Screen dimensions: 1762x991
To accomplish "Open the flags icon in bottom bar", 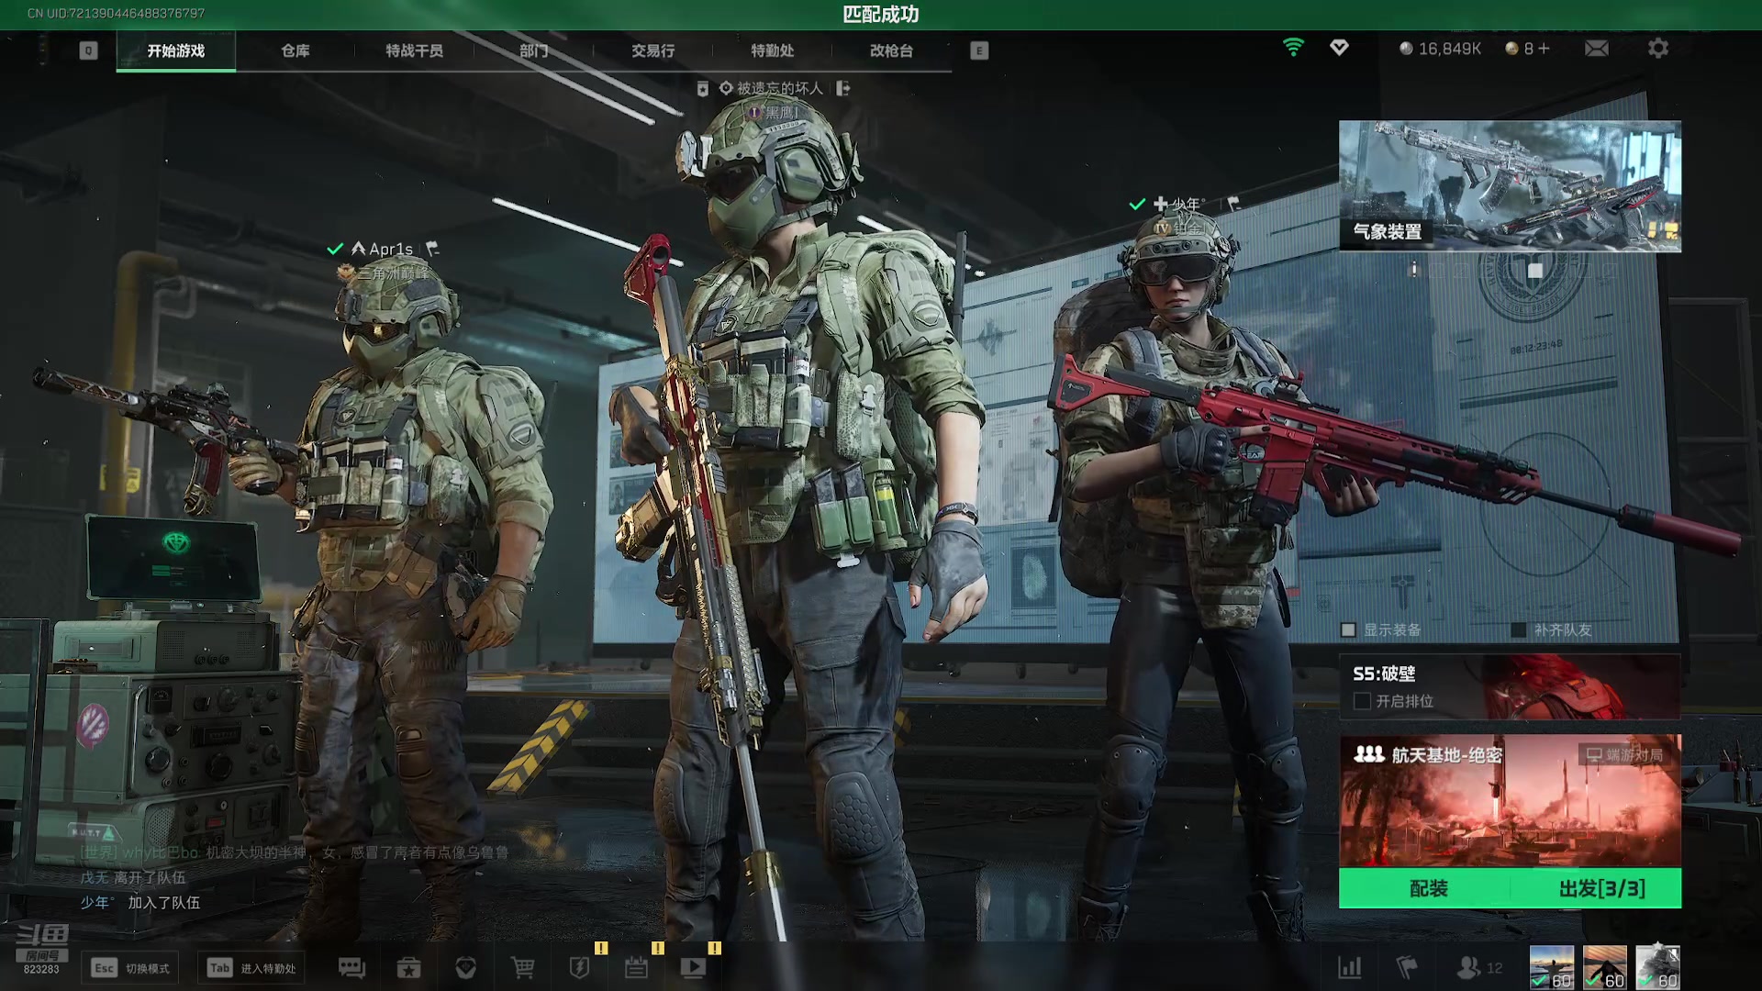I will [x=1407, y=967].
